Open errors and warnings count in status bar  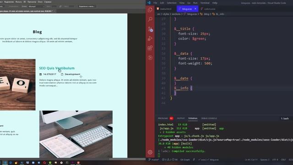pyautogui.click(x=170, y=160)
